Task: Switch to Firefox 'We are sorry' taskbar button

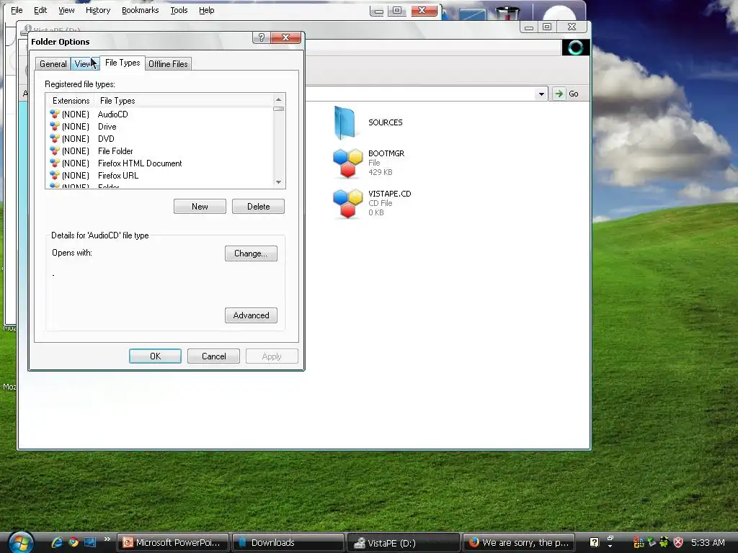Action: [519, 543]
